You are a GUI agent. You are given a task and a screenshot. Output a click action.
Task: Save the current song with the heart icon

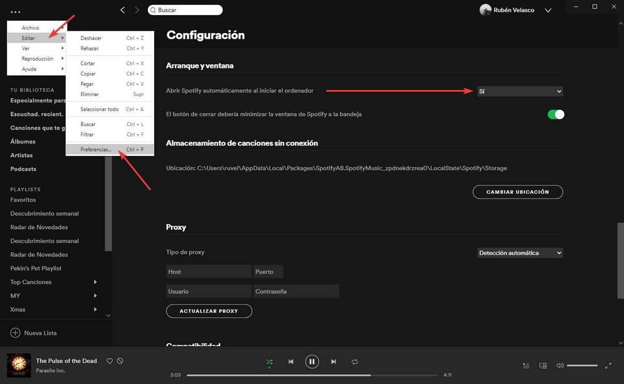[x=109, y=360]
